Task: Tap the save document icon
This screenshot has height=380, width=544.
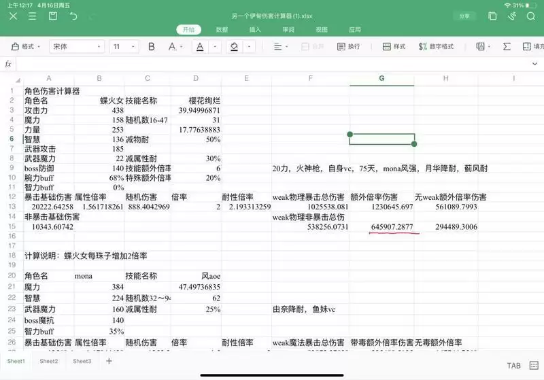Action: 53,16
